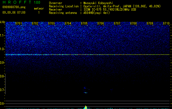Select the 0705 time label
Screen dimensions: 172x109
[x=84, y=23]
